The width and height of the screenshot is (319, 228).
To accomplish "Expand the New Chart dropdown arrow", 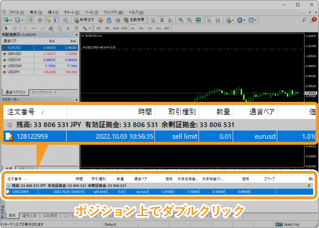I will (x=11, y=20).
